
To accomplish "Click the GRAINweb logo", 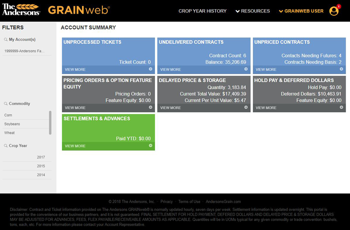I will point(79,10).
